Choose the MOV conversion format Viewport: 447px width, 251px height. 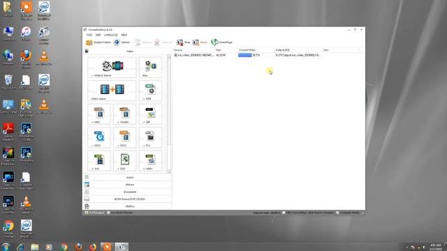click(x=99, y=137)
